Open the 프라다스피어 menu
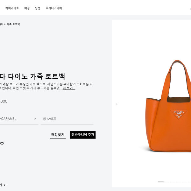 (54, 8)
